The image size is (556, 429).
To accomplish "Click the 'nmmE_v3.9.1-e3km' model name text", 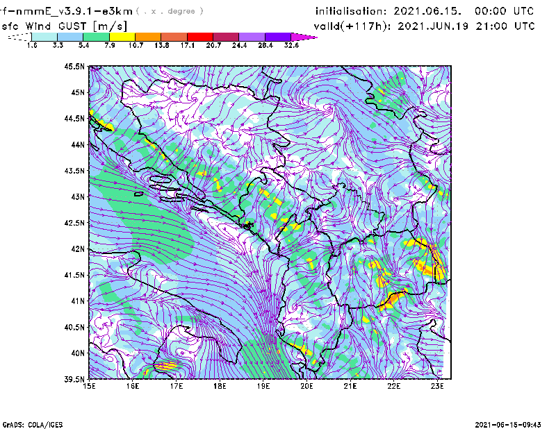I will [74, 11].
